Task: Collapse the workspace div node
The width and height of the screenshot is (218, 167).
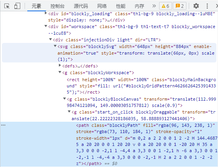Action: pyautogui.click(x=46, y=26)
